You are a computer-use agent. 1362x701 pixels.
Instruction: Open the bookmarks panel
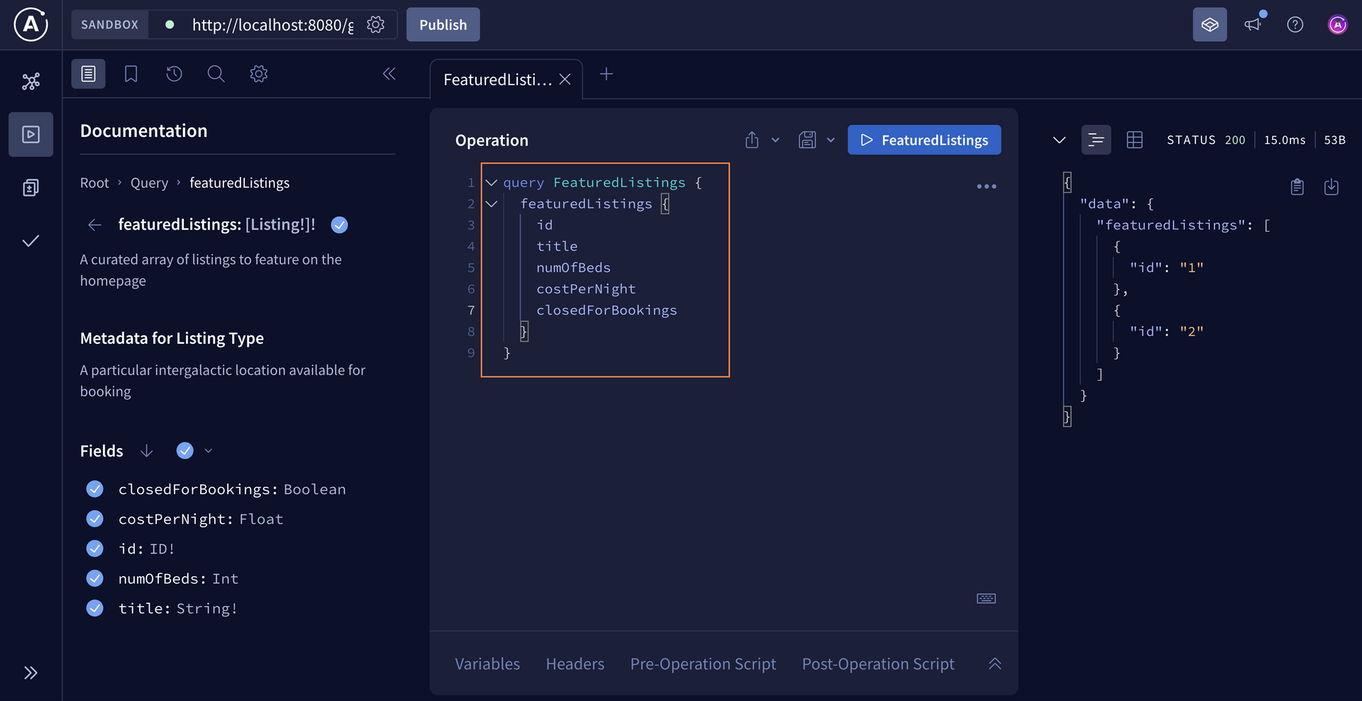pyautogui.click(x=131, y=74)
